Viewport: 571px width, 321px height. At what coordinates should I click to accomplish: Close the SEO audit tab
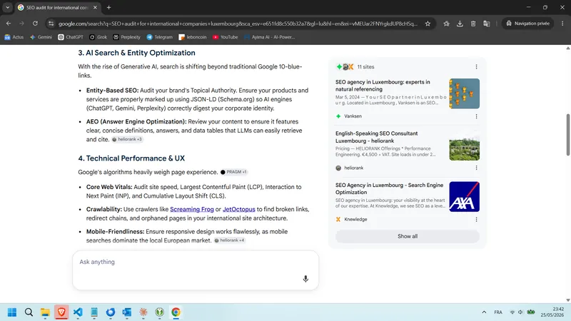point(95,7)
